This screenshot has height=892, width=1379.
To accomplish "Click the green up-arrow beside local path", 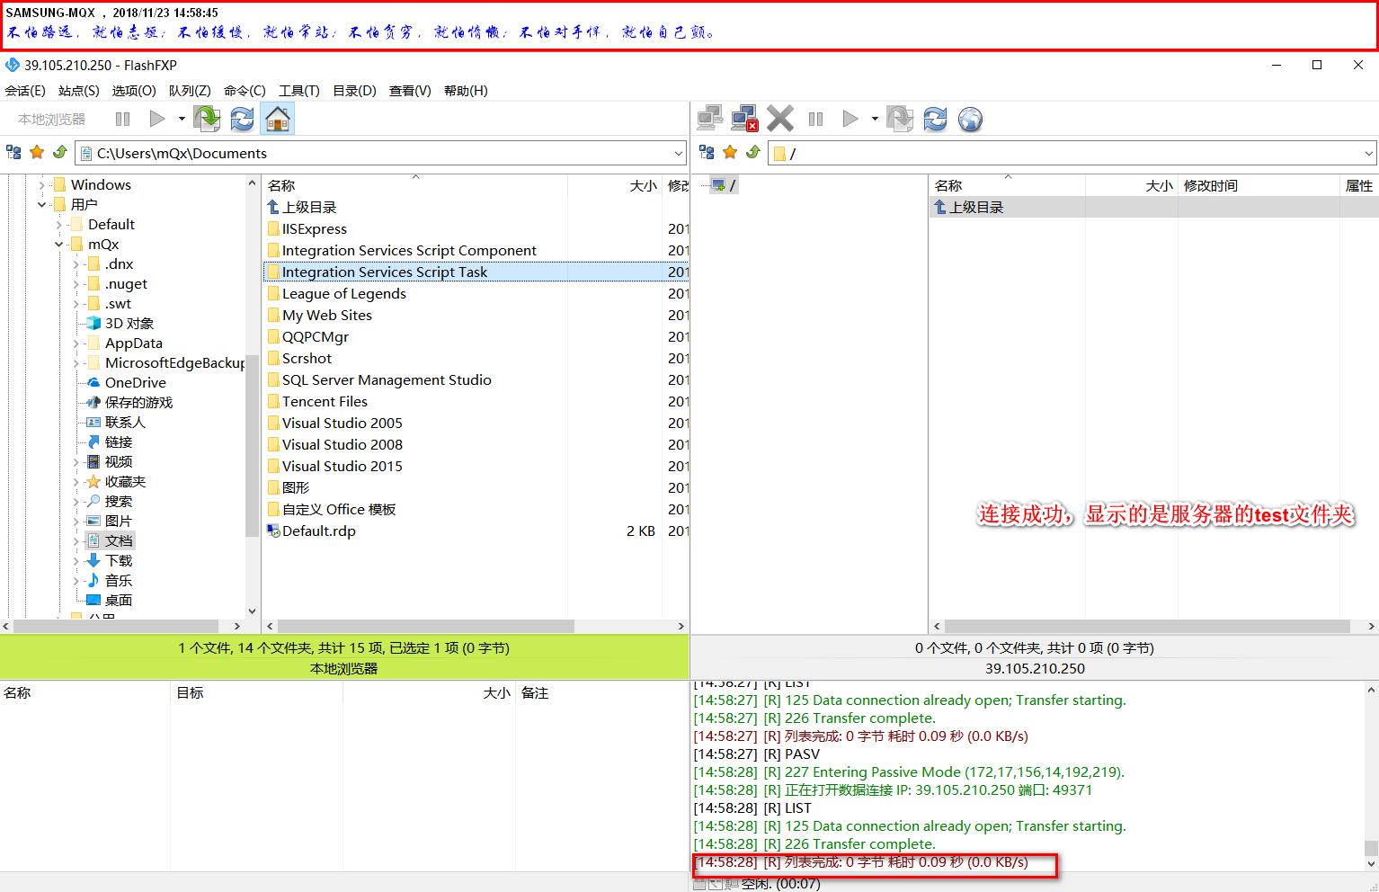I will tap(60, 152).
